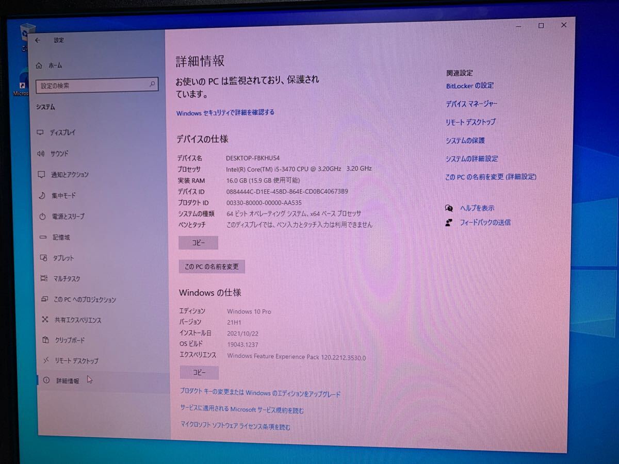Click product ID 00330-80000-00000-AA535

point(264,203)
